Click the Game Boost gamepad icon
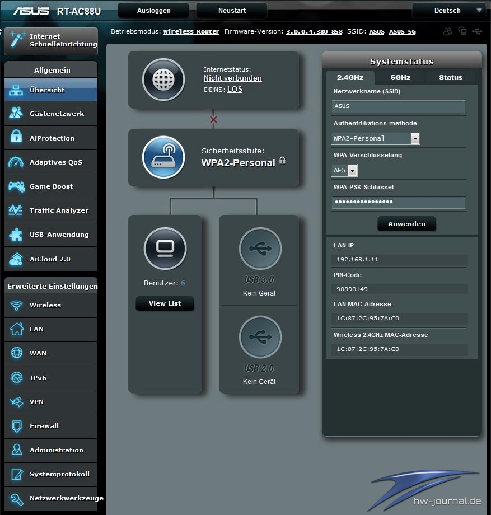491x515 pixels. [x=16, y=186]
